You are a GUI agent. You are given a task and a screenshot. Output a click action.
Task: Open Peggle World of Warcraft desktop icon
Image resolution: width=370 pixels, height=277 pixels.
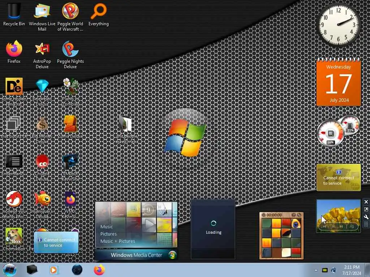tap(70, 17)
